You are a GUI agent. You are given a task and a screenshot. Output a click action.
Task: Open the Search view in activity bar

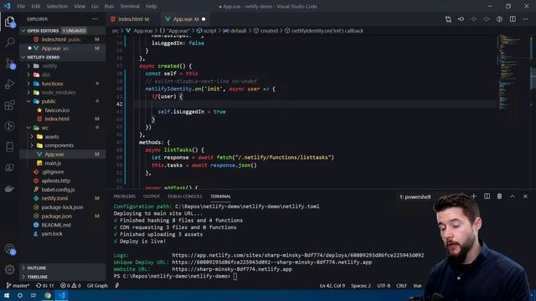9,43
